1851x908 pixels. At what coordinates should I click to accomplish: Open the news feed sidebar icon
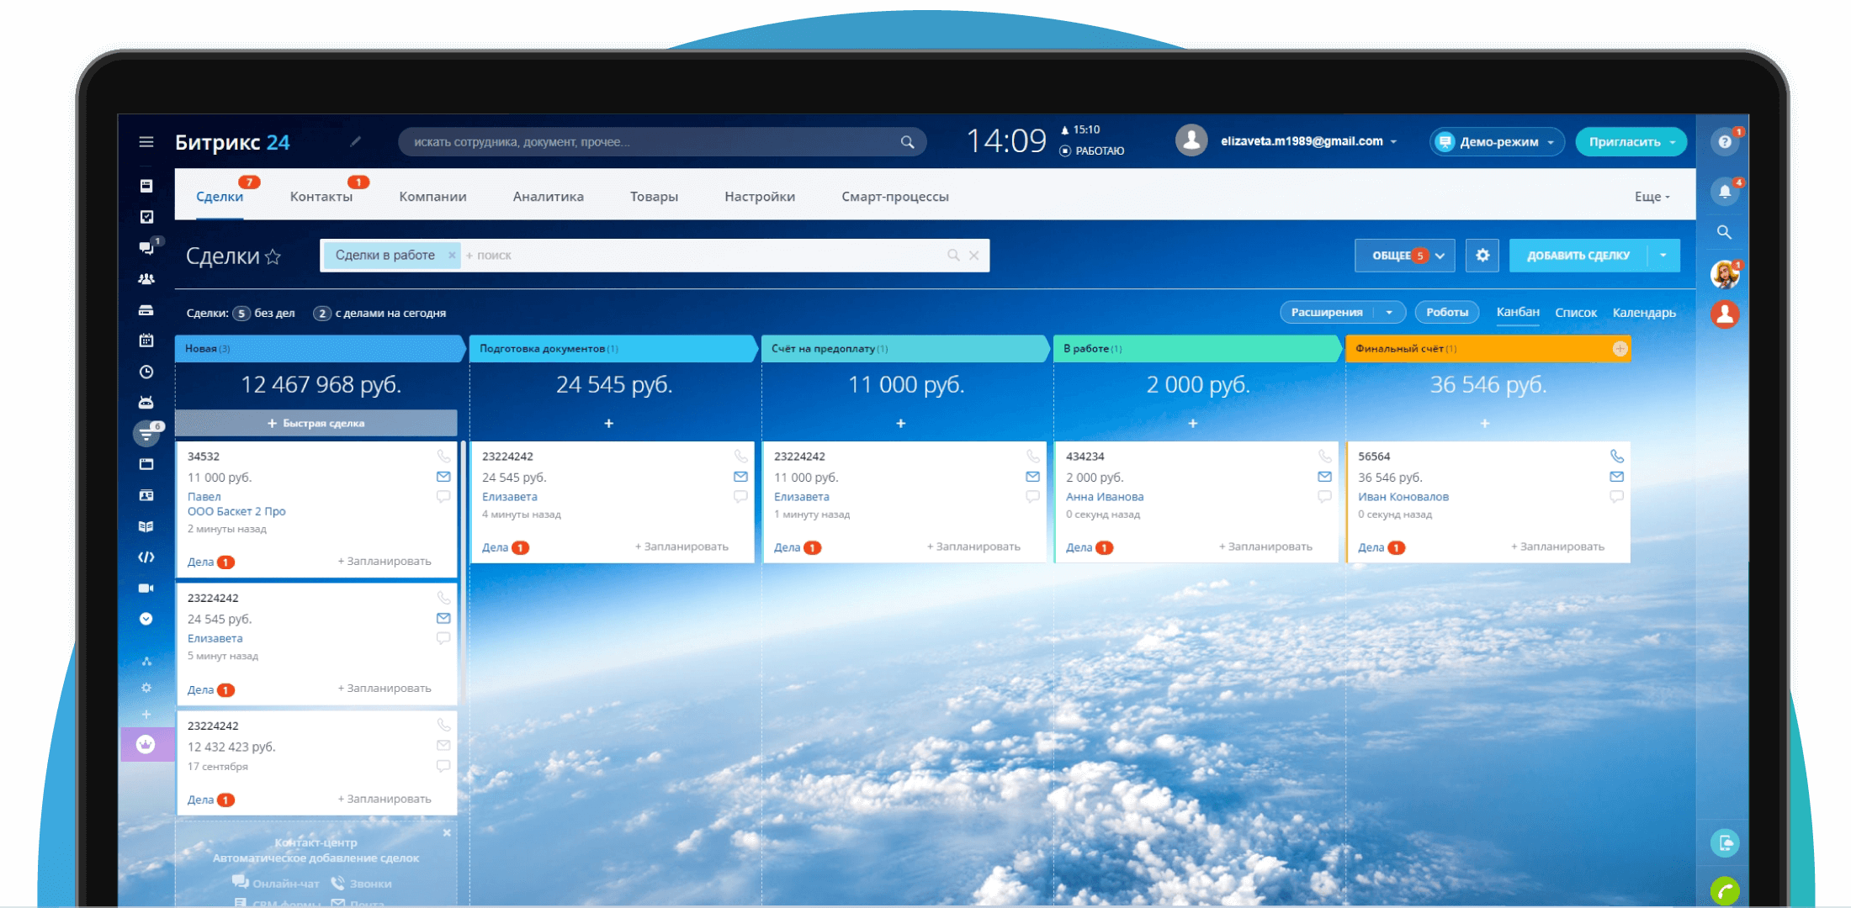tap(146, 186)
